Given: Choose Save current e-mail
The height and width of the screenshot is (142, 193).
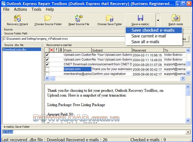Looking at the screenshot, I should click(154, 36).
